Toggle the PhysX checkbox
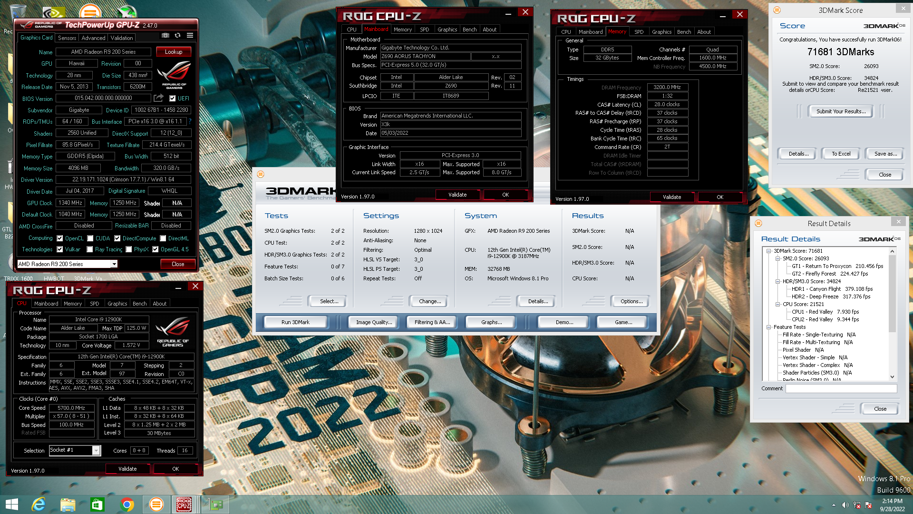 [128, 249]
